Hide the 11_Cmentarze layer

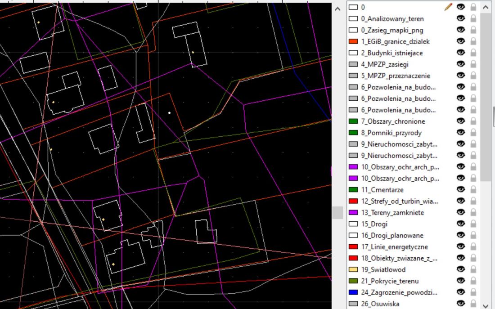tap(461, 190)
